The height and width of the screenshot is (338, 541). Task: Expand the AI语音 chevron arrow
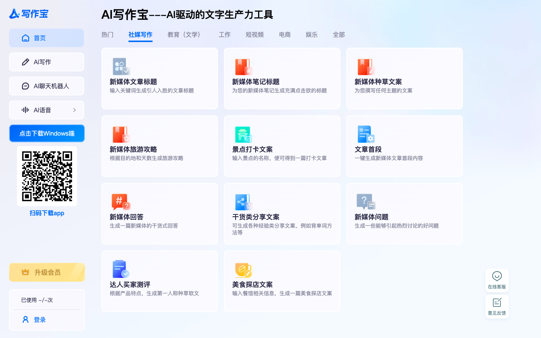coord(74,110)
